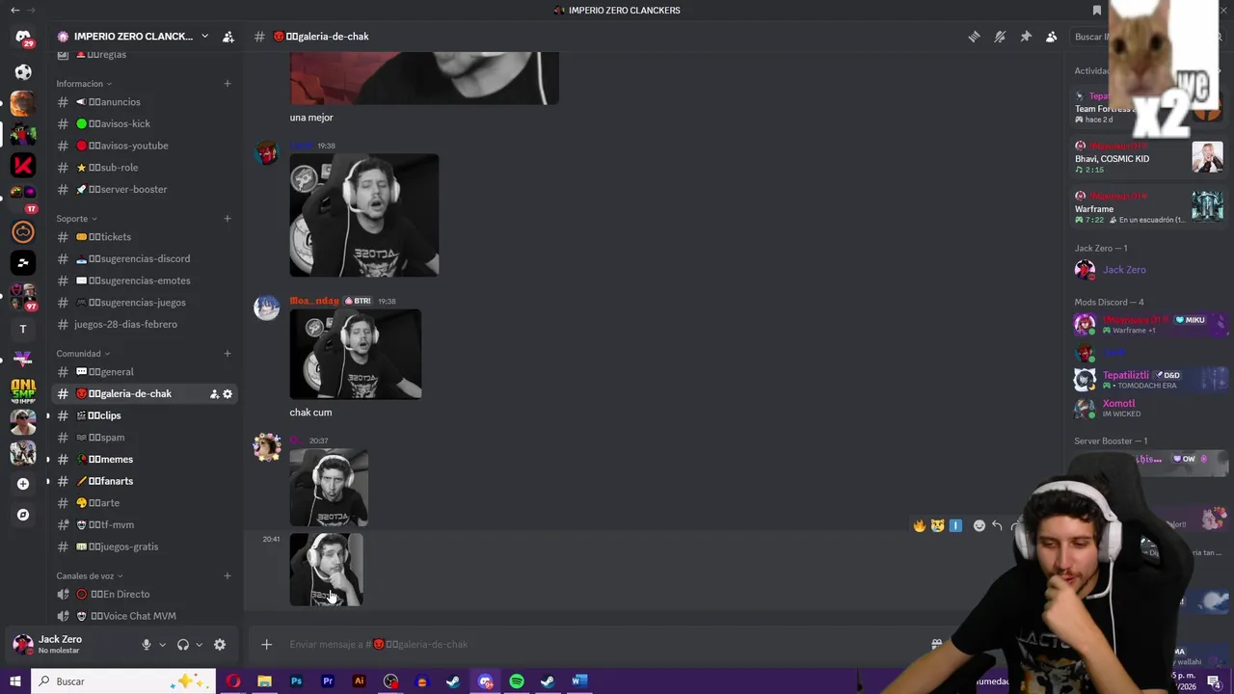Create invite icon on galeria-de-chak channel

214,394
